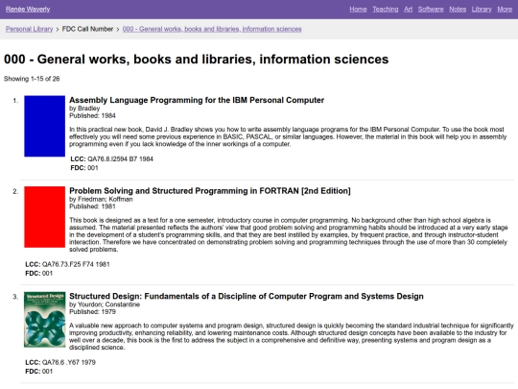Viewport: 518px width, 389px height.
Task: Click title 'Assembly Language Programming for the IBM Personal Computer'
Action: click(197, 100)
